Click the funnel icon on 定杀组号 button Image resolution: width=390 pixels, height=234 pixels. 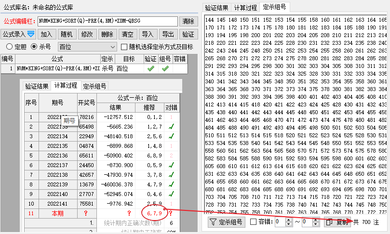(x=213, y=222)
